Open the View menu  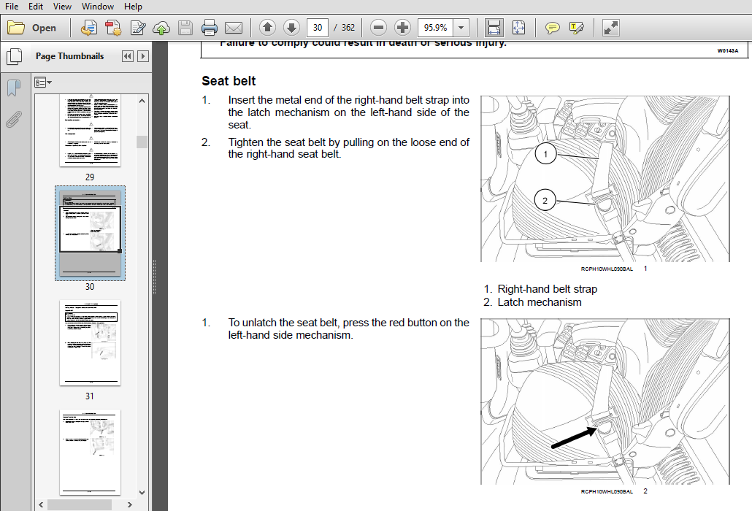click(x=62, y=7)
